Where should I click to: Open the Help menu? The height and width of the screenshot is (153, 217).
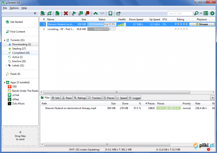click(24, 8)
